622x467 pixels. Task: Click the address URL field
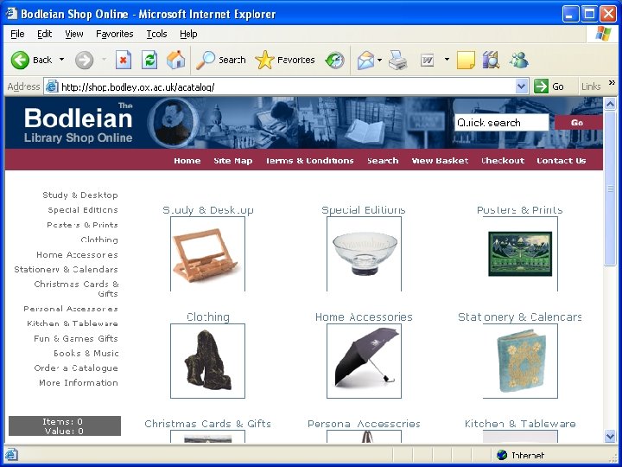pos(288,86)
